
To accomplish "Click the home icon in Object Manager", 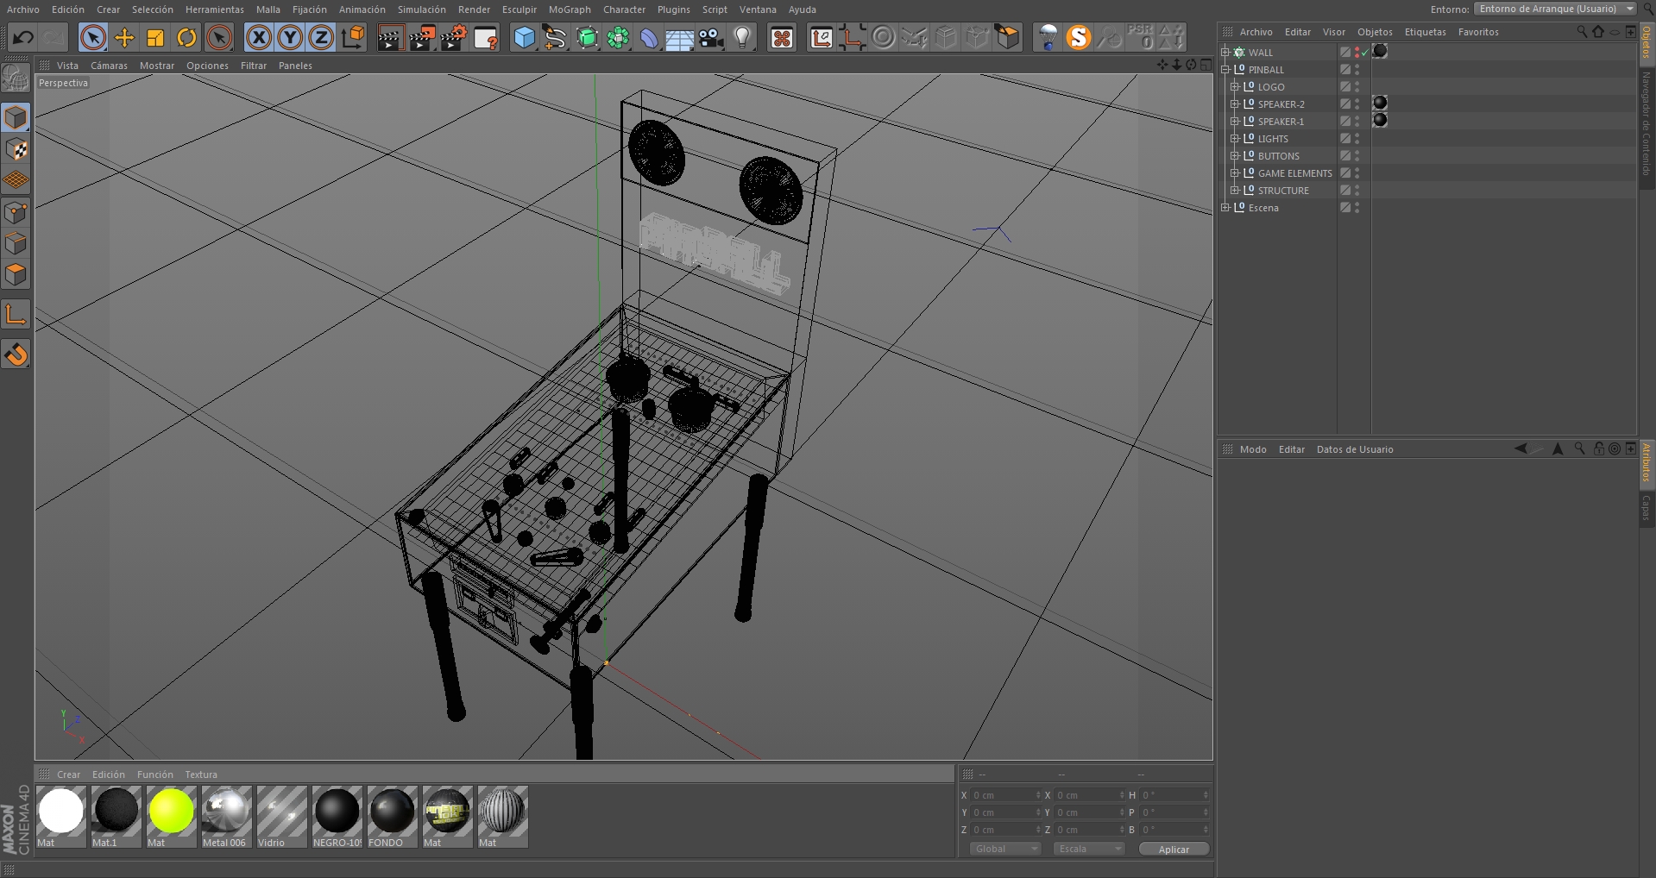I will (x=1598, y=32).
